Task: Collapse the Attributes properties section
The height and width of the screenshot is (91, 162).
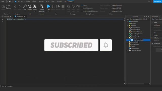Action: coord(152,43)
